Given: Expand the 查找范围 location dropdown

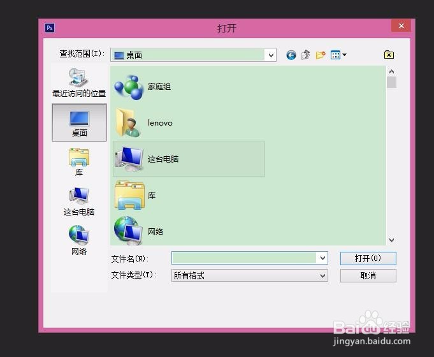Looking at the screenshot, I should click(x=271, y=55).
